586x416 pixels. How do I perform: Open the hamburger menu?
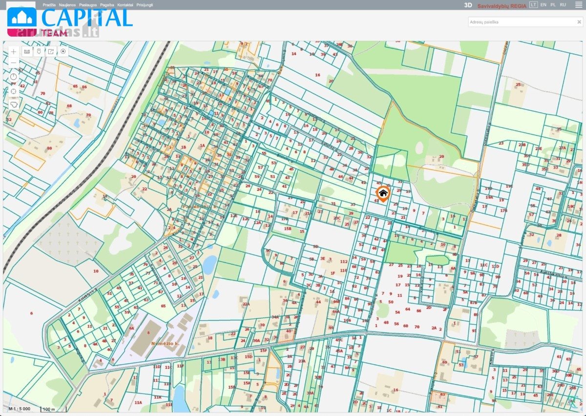coord(579,4)
